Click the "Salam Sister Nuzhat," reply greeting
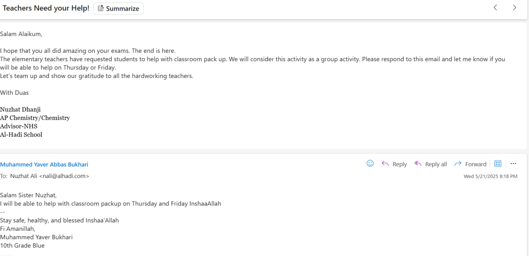529x256 pixels. [x=29, y=195]
